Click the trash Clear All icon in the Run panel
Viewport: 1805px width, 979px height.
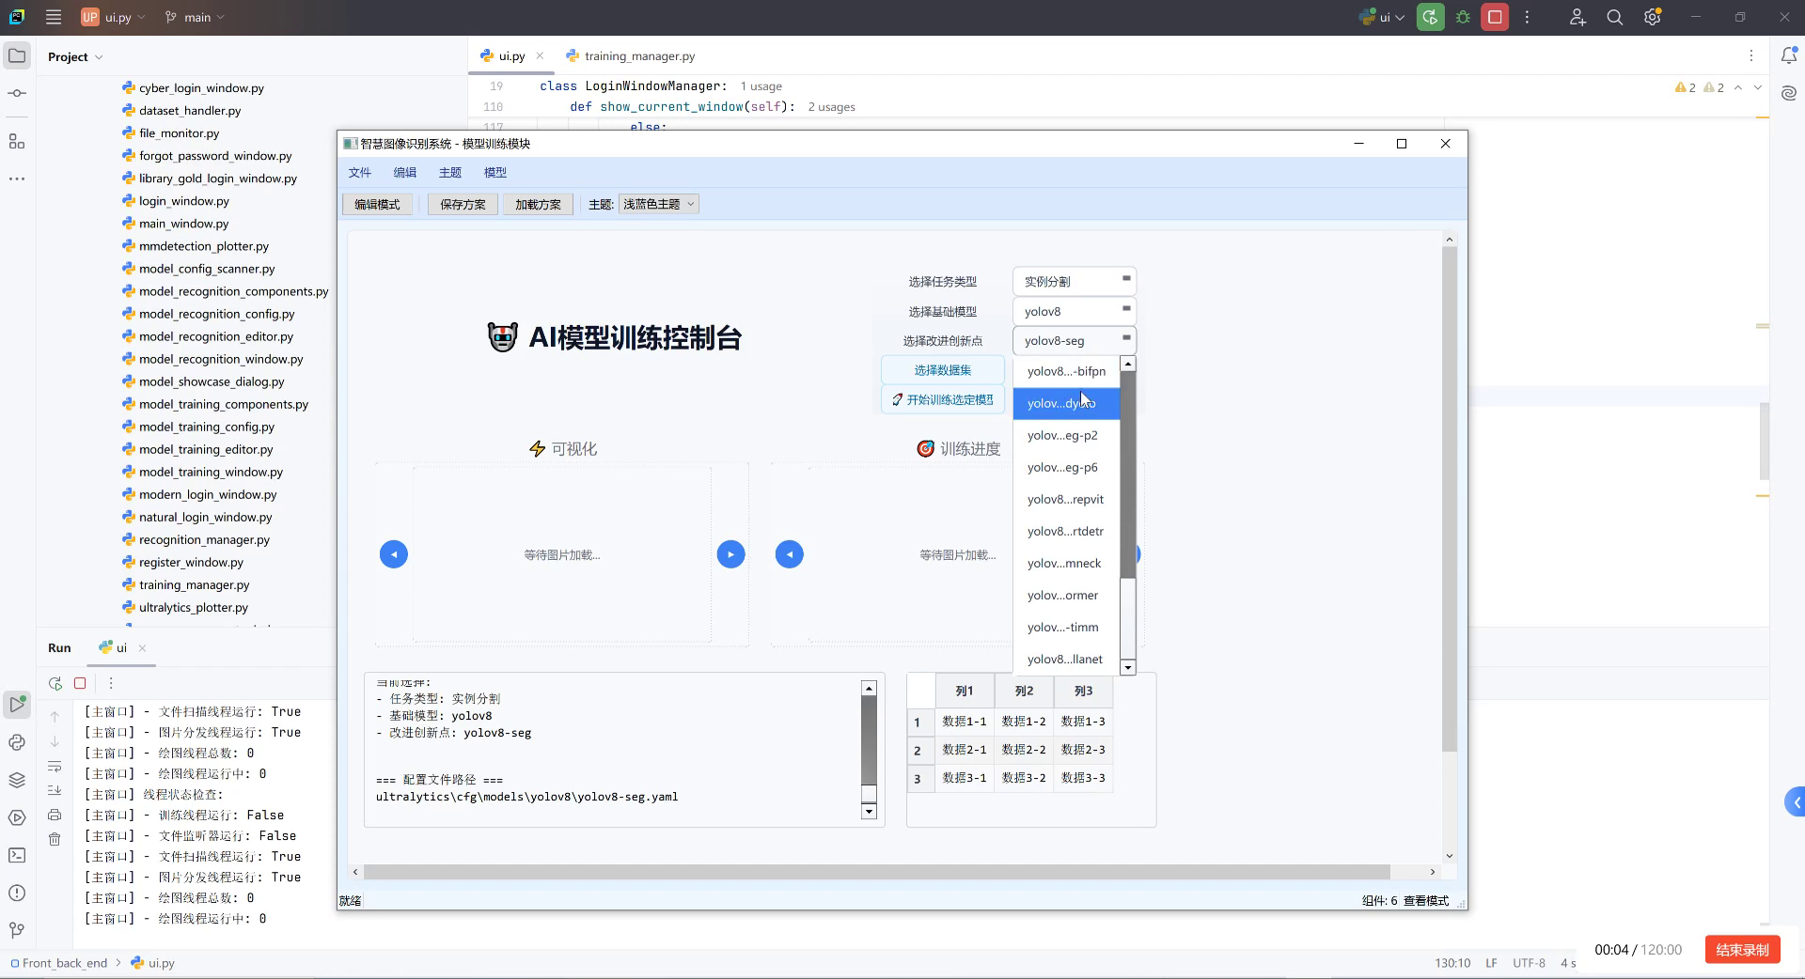55,839
